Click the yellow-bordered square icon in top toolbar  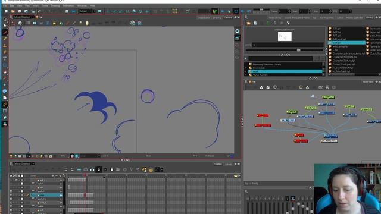point(174,11)
